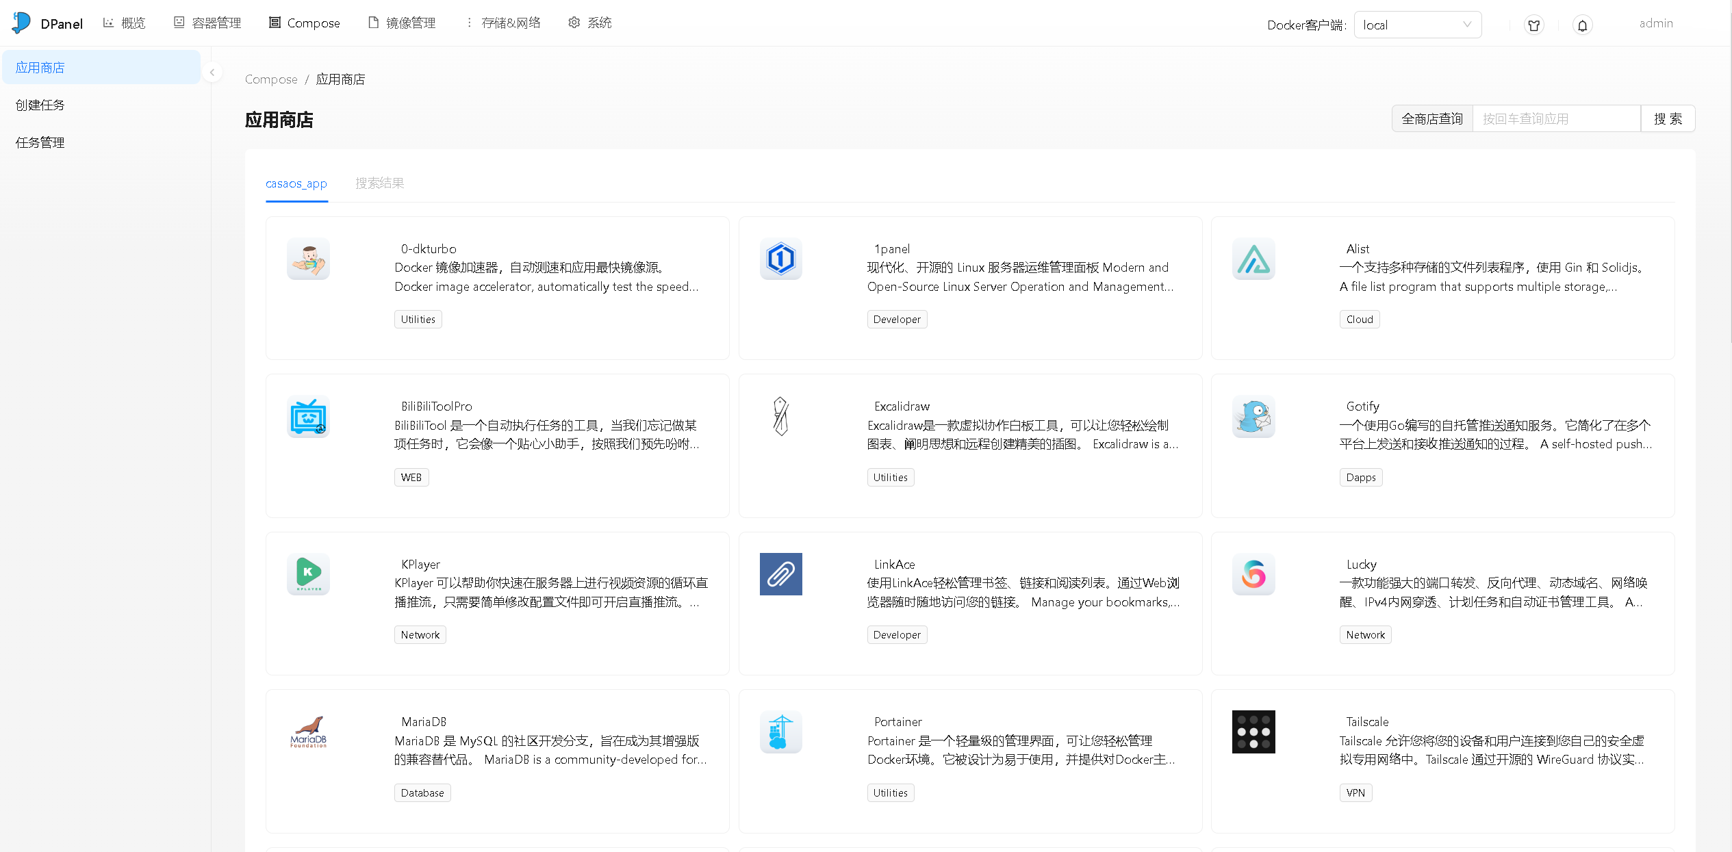The width and height of the screenshot is (1732, 852).
Task: Click the 系统 settings gear icon
Action: 574,22
